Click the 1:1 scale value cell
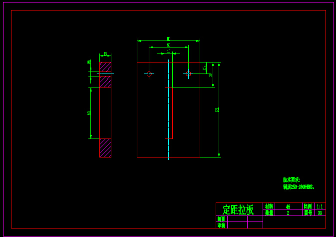This screenshot has width=336, height=237. pyautogui.click(x=320, y=206)
